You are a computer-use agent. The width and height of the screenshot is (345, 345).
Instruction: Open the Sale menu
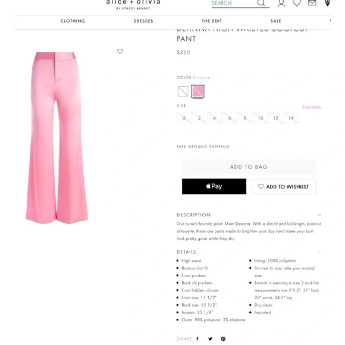click(275, 21)
